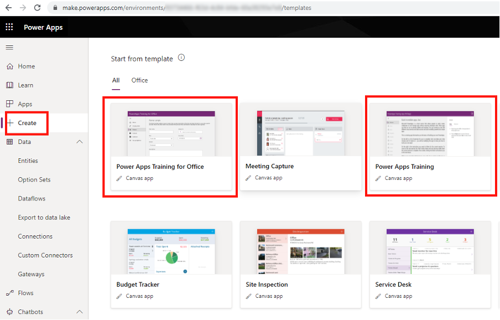This screenshot has height=320, width=500.
Task: Collapse the hamburger navigation menu
Action: pyautogui.click(x=9, y=48)
